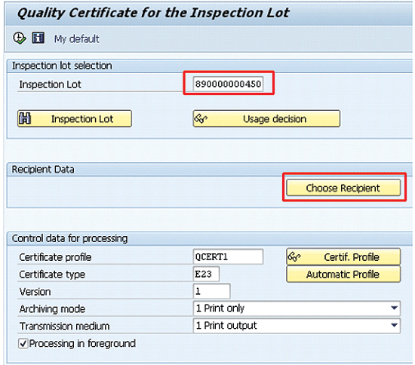Click the Automatic Profile button
415x365 pixels.
click(x=343, y=275)
